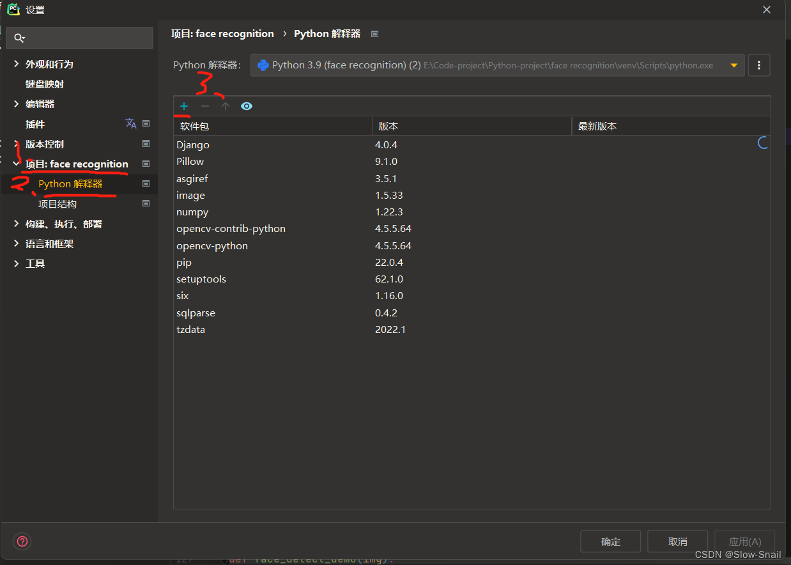
Task: Click the 最新版本 column header
Action: 671,126
